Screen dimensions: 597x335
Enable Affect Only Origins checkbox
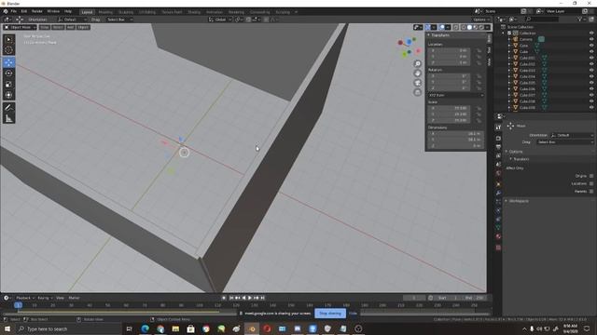tap(591, 176)
